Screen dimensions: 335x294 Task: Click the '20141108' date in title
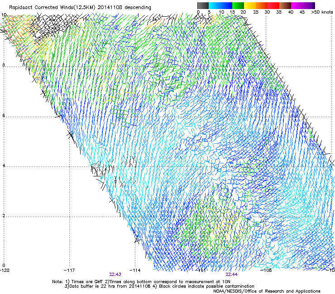110,7
